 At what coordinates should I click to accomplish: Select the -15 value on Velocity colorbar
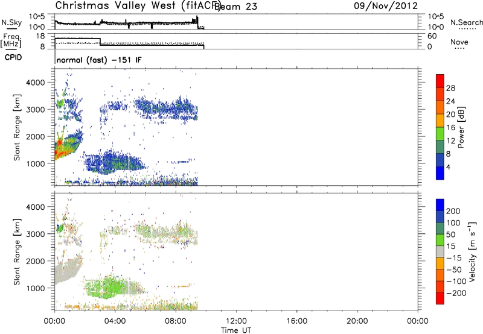tap(455, 257)
